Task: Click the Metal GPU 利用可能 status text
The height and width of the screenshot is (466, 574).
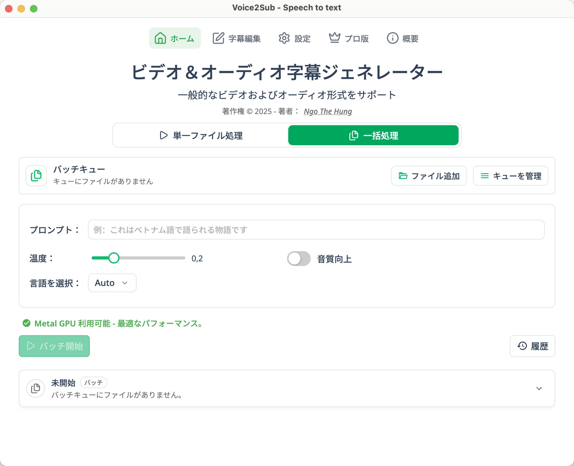Action: pos(119,324)
